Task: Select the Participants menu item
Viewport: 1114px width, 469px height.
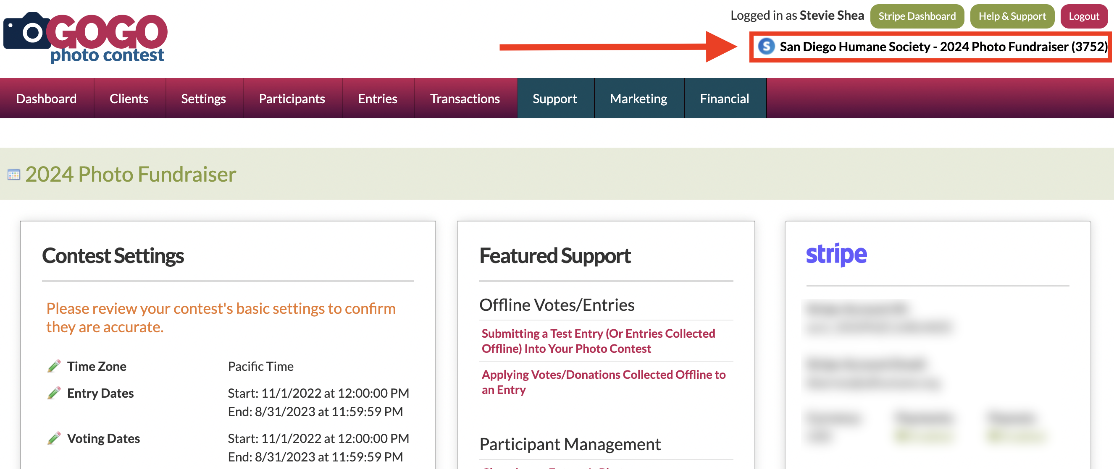Action: click(292, 99)
